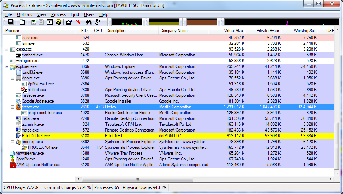Click the icon beside ApntEx.exe
This screenshot has width=343, height=194.
coord(13,159)
